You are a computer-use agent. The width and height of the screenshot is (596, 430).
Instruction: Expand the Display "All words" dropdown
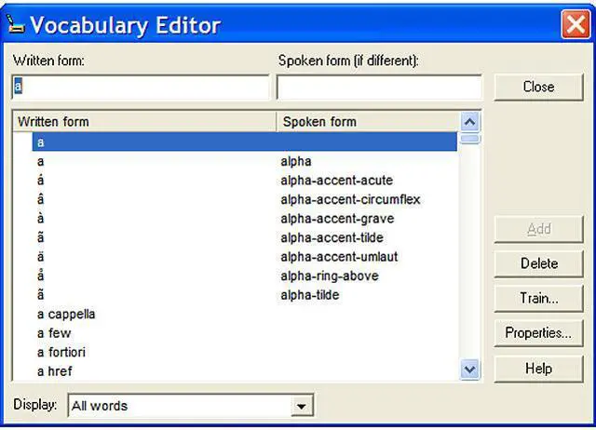click(300, 406)
